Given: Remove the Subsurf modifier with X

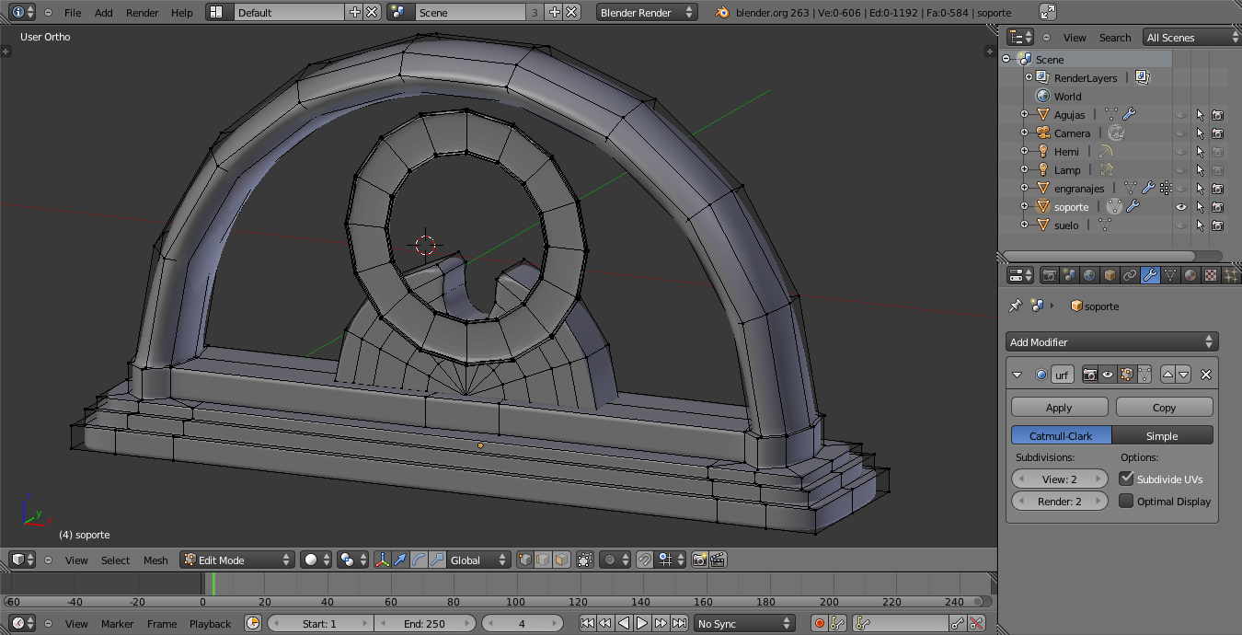Looking at the screenshot, I should [x=1206, y=375].
